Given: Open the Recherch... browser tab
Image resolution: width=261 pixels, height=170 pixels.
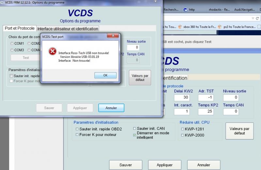Looking at the screenshot, I should click(x=171, y=10).
